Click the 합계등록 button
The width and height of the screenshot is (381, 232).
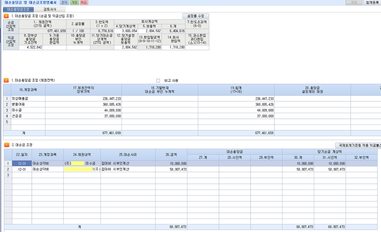click(372, 3)
